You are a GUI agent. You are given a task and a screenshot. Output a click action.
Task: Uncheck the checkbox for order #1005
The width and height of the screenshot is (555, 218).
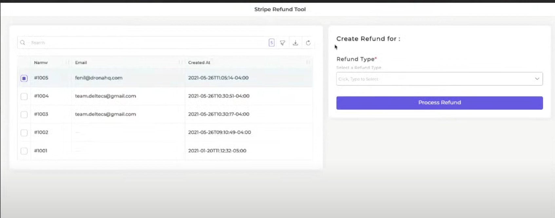coord(24,78)
